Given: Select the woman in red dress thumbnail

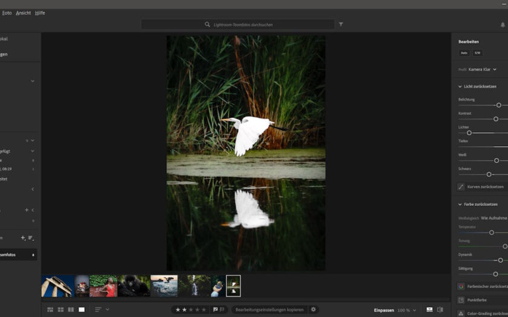Looking at the screenshot, I should pos(103,286).
